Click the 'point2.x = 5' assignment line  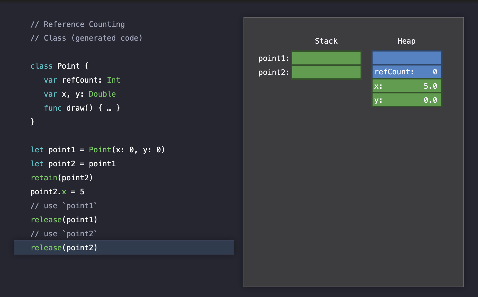point(57,192)
